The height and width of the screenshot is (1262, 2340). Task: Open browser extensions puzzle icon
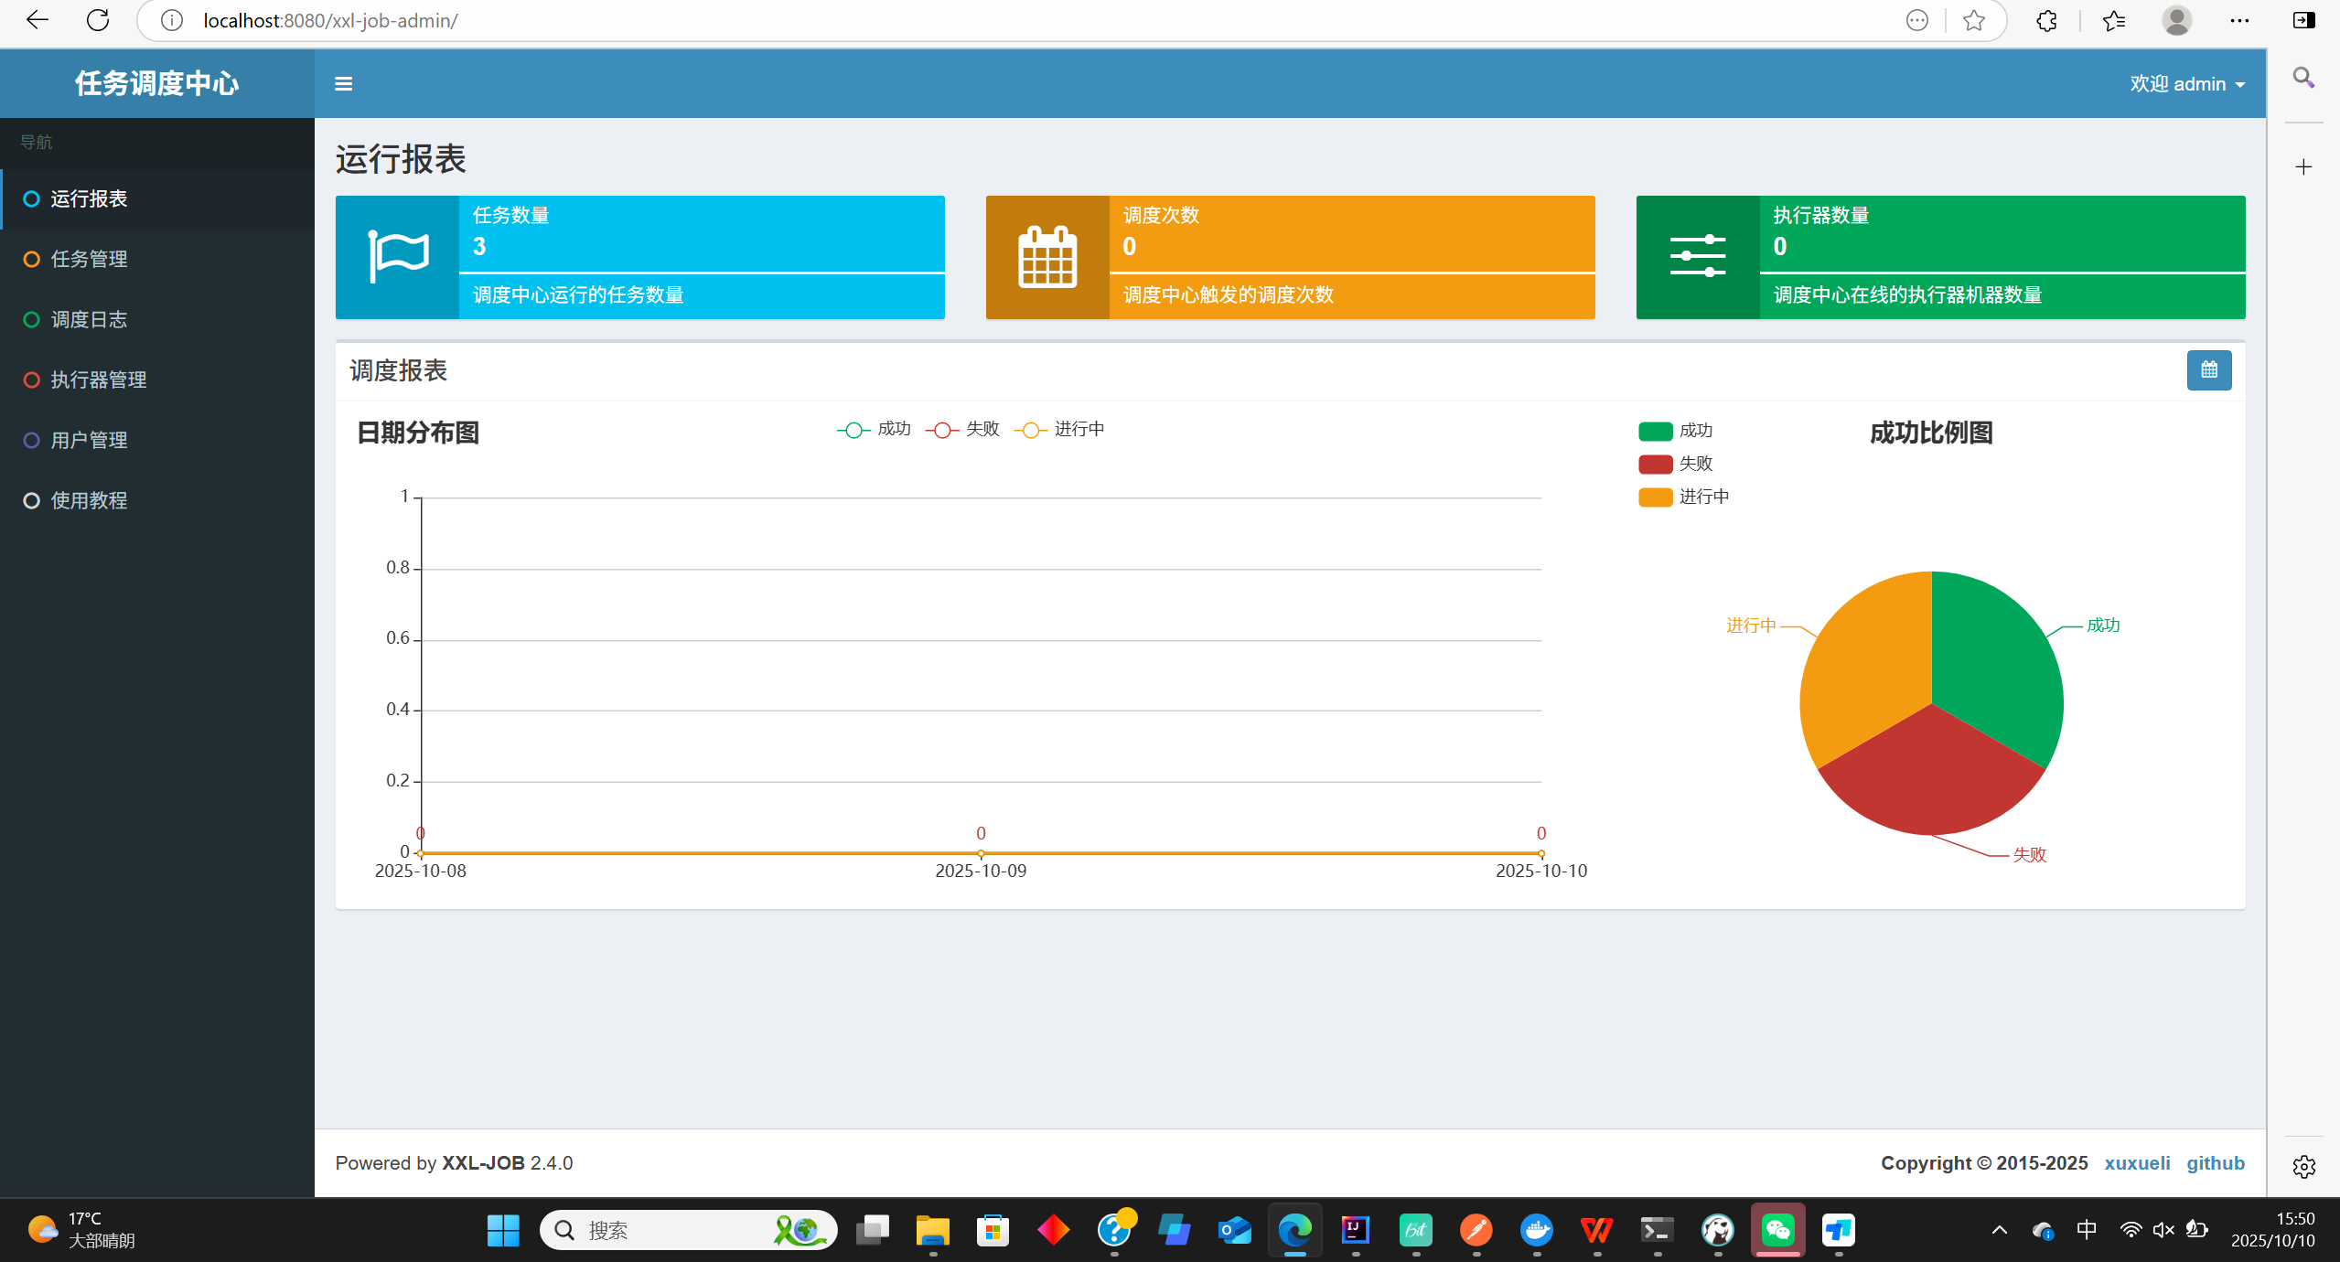[2046, 20]
